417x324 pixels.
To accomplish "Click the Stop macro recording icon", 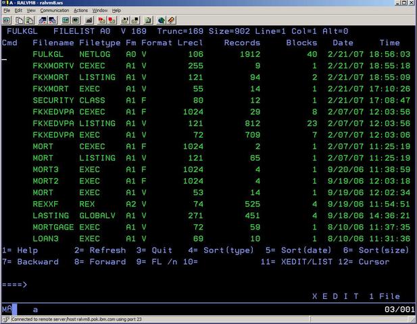I will [112, 20].
